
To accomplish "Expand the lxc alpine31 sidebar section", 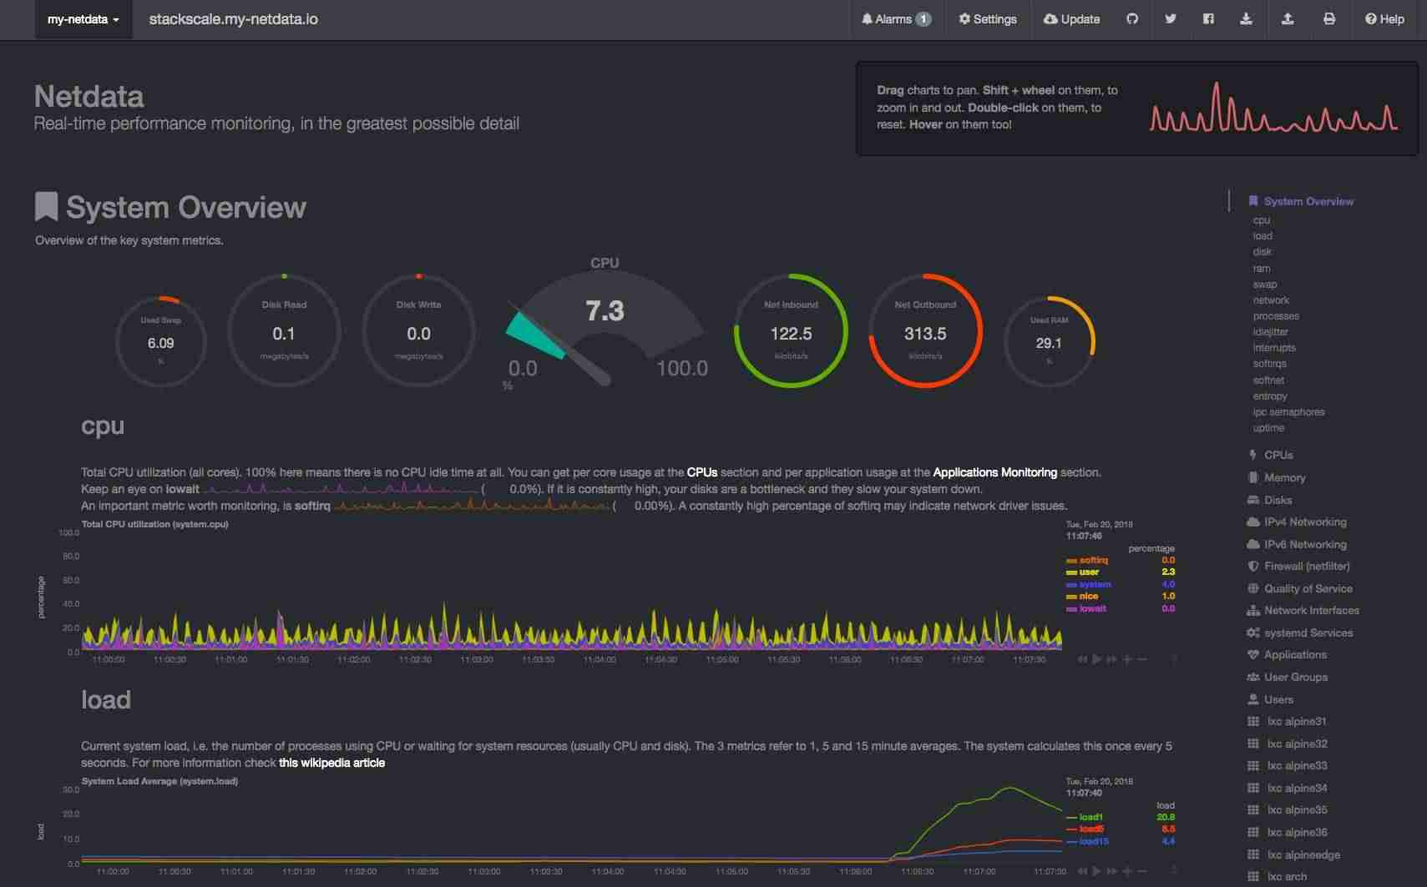I will pos(1296,721).
